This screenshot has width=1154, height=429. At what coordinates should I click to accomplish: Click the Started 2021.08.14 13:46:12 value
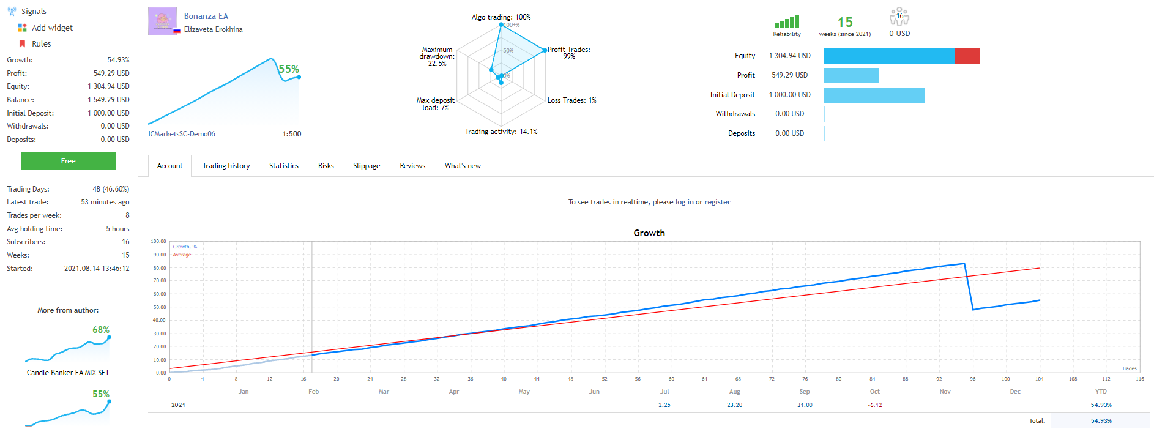(x=97, y=269)
